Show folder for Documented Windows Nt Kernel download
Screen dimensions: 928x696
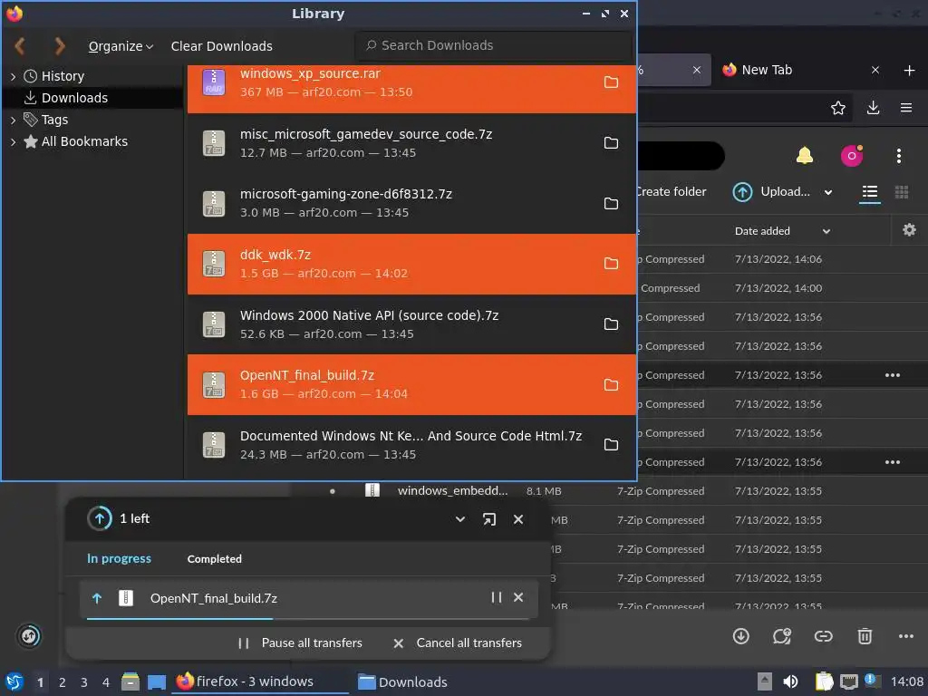[x=611, y=444]
